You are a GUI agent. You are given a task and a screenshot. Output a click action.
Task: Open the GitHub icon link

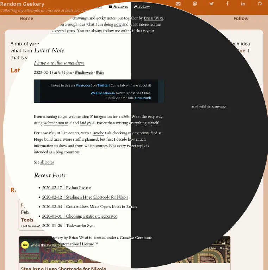[x=260, y=4]
